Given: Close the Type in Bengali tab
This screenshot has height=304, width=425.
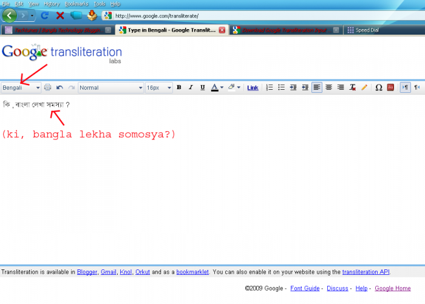Looking at the screenshot, I should (x=222, y=30).
